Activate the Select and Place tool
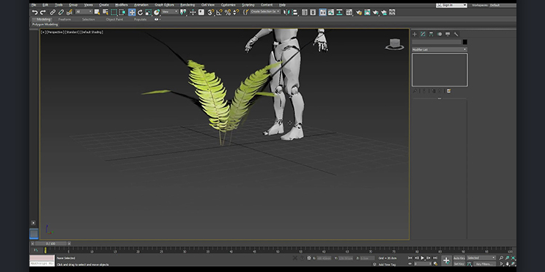The image size is (545, 272). [x=157, y=12]
